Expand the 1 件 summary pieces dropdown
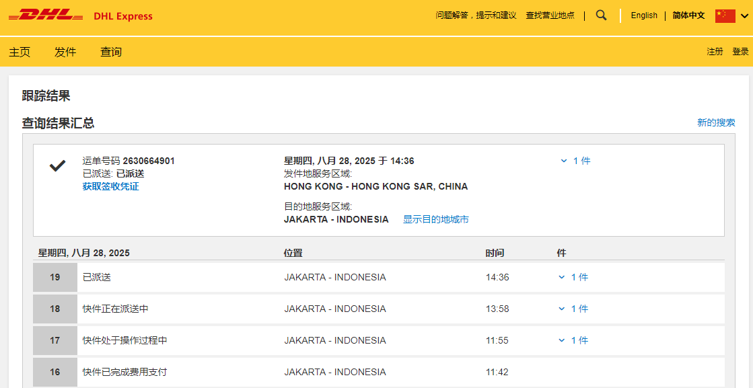 [575, 161]
